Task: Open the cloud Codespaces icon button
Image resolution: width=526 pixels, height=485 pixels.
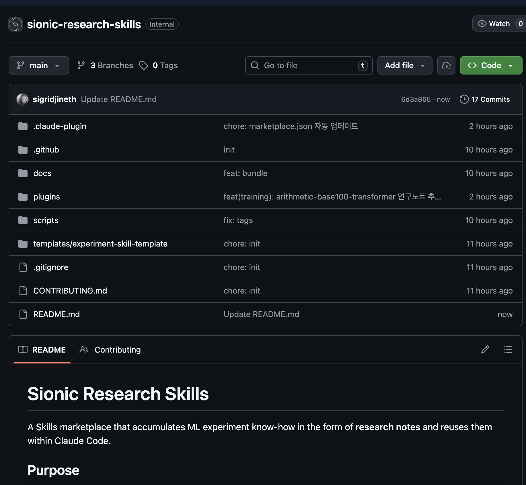Action: pos(446,65)
